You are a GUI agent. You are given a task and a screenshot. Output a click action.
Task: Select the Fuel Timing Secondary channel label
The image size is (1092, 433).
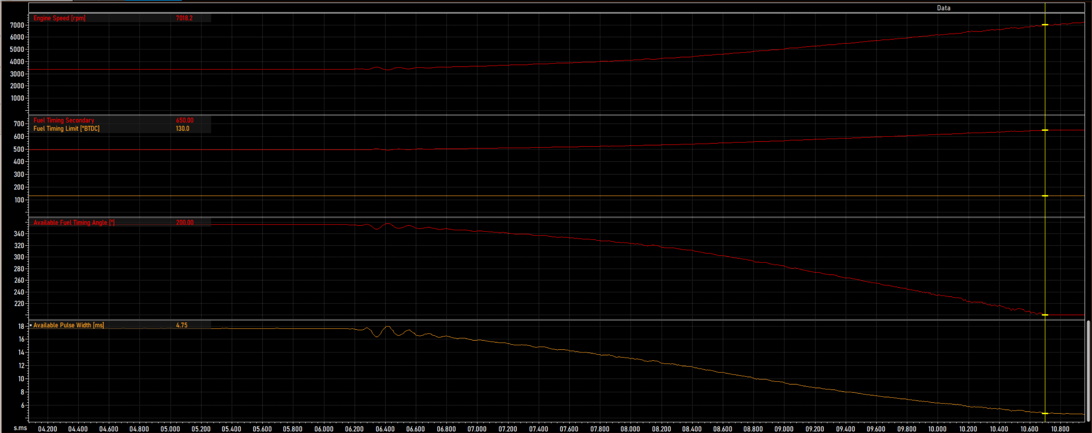[x=64, y=120]
